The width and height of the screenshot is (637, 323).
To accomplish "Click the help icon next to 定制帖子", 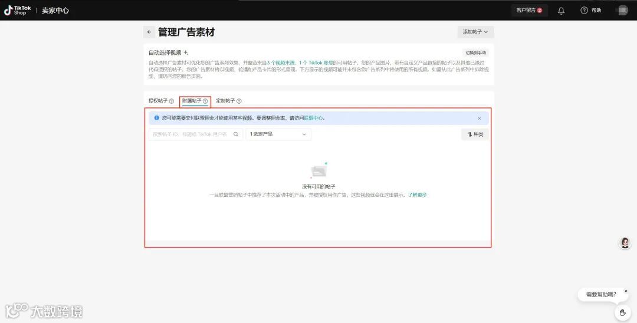I will (239, 101).
